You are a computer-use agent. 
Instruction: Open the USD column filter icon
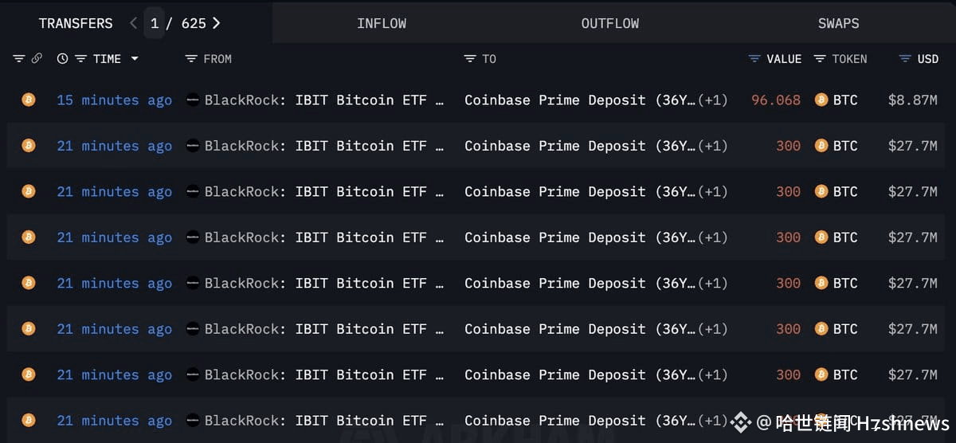(904, 58)
